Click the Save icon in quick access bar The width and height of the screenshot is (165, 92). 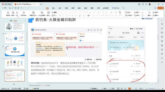click(10, 8)
